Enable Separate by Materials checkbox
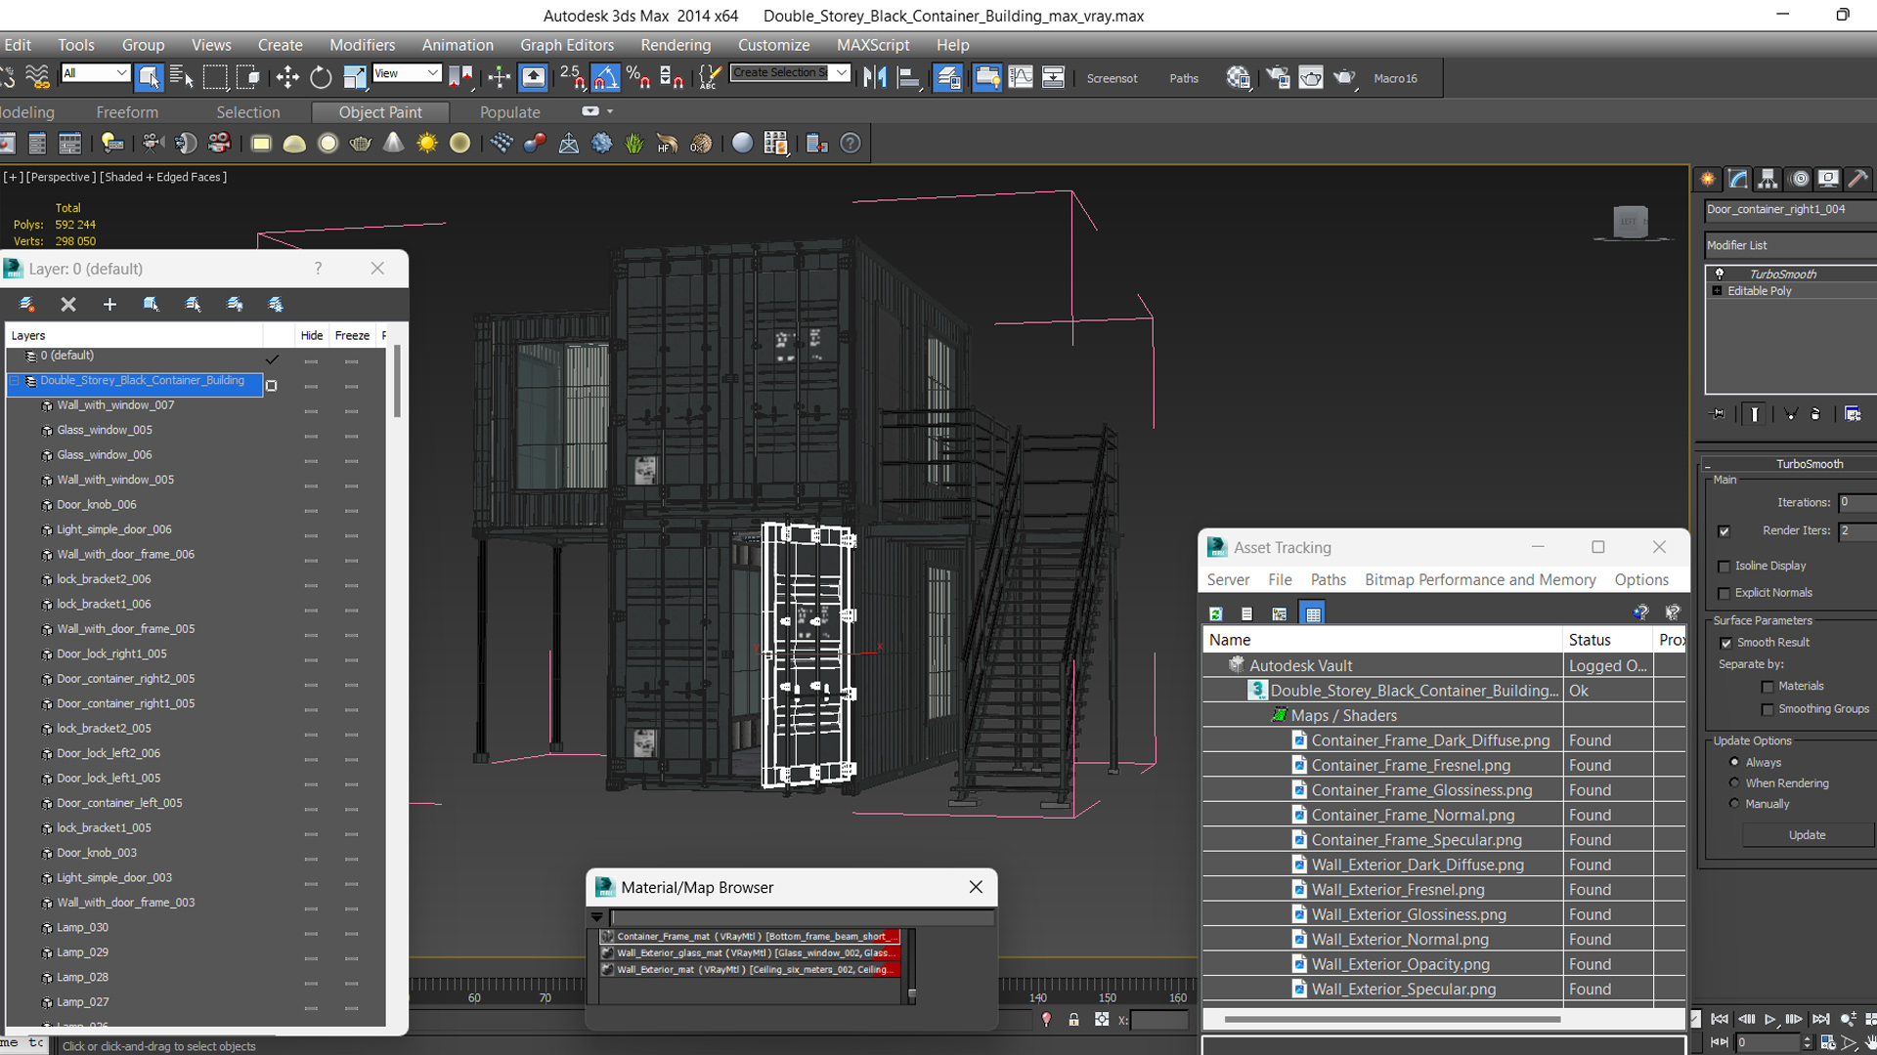Screen dimensions: 1877x1055 (x=1768, y=687)
